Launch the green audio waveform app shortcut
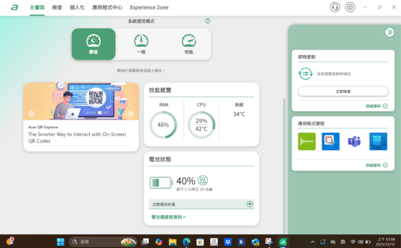The height and width of the screenshot is (248, 401). [x=307, y=142]
